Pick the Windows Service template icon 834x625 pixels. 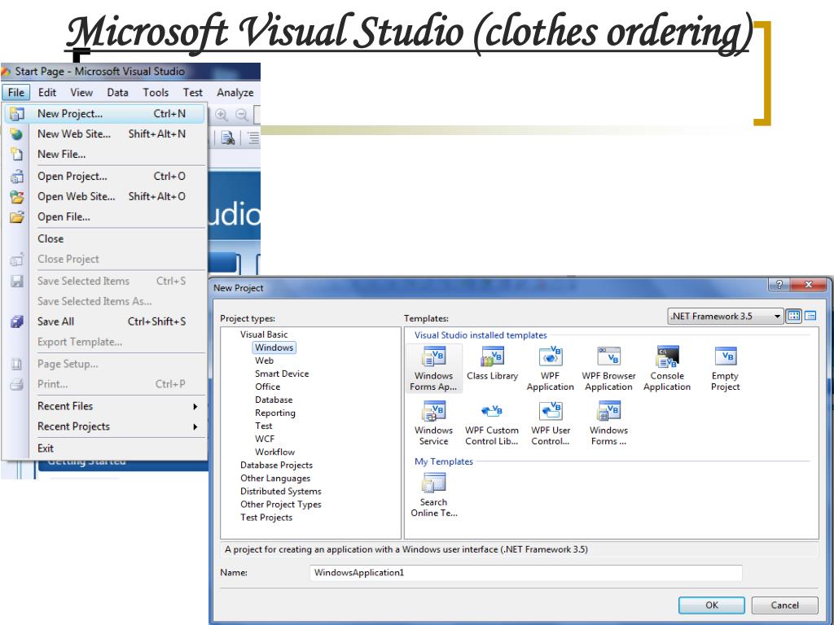click(x=433, y=411)
